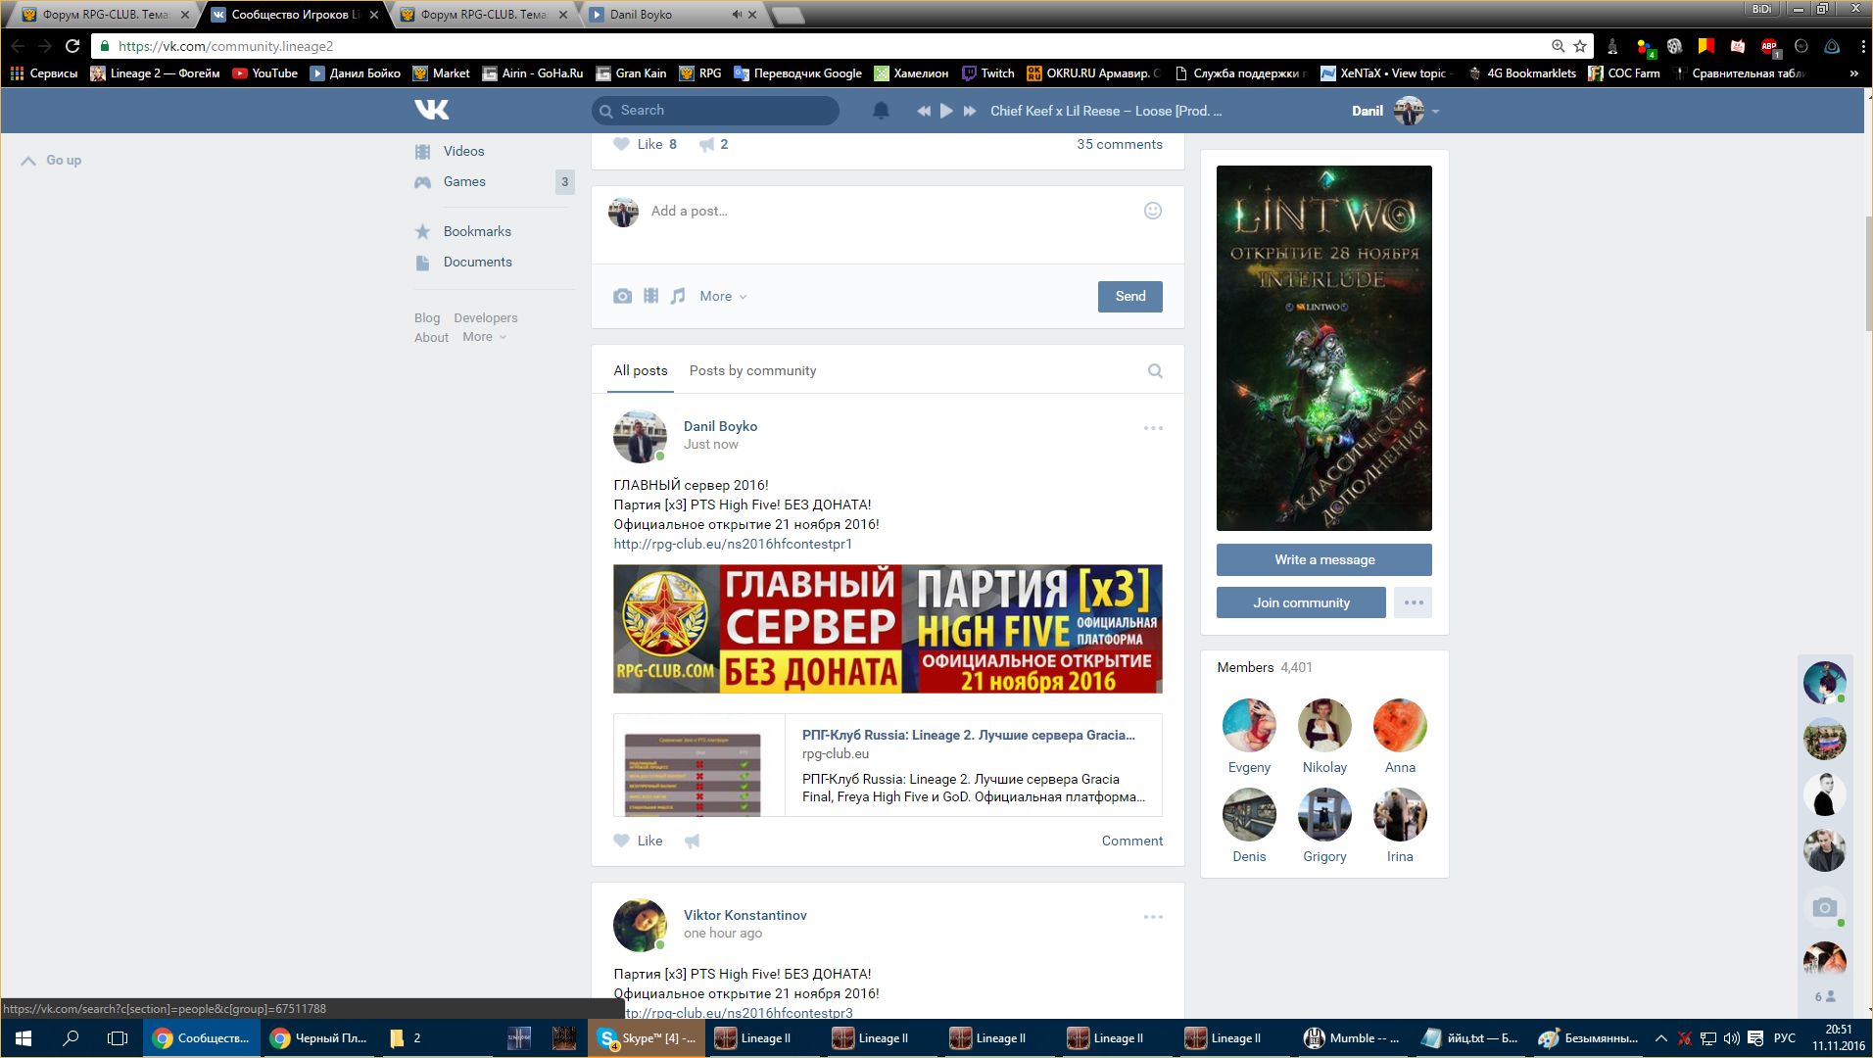
Task: Open the Members heading link
Action: pos(1245,667)
